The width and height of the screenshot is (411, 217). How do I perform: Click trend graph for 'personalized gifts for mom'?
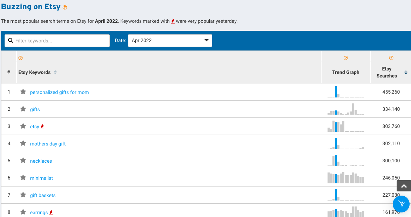tap(346, 92)
